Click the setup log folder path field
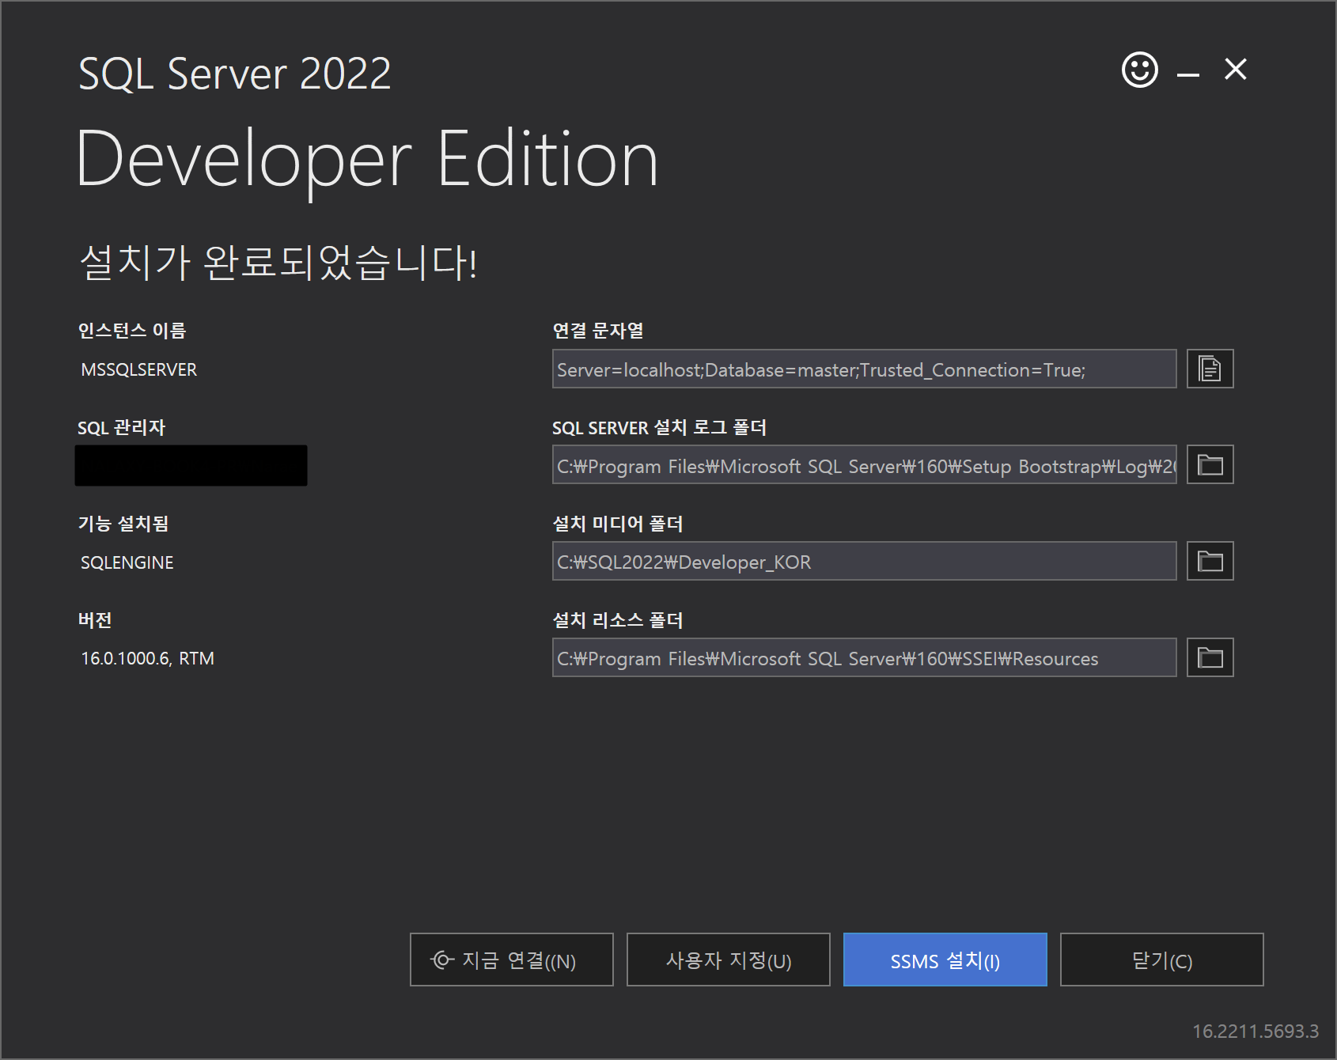The height and width of the screenshot is (1060, 1337). 864,464
